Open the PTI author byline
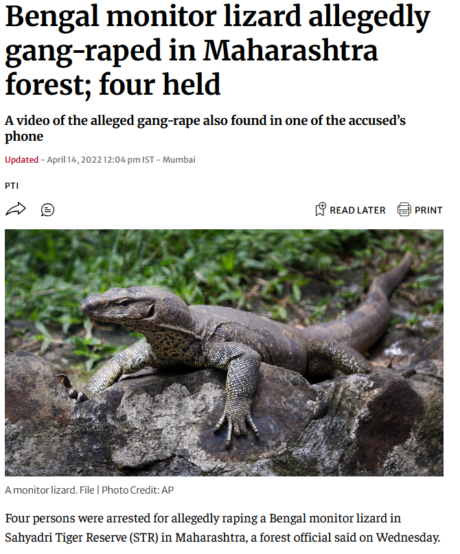This screenshot has width=460, height=554. [x=12, y=186]
